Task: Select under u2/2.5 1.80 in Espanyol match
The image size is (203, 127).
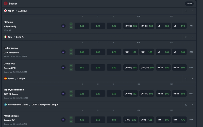Action: [179, 93]
